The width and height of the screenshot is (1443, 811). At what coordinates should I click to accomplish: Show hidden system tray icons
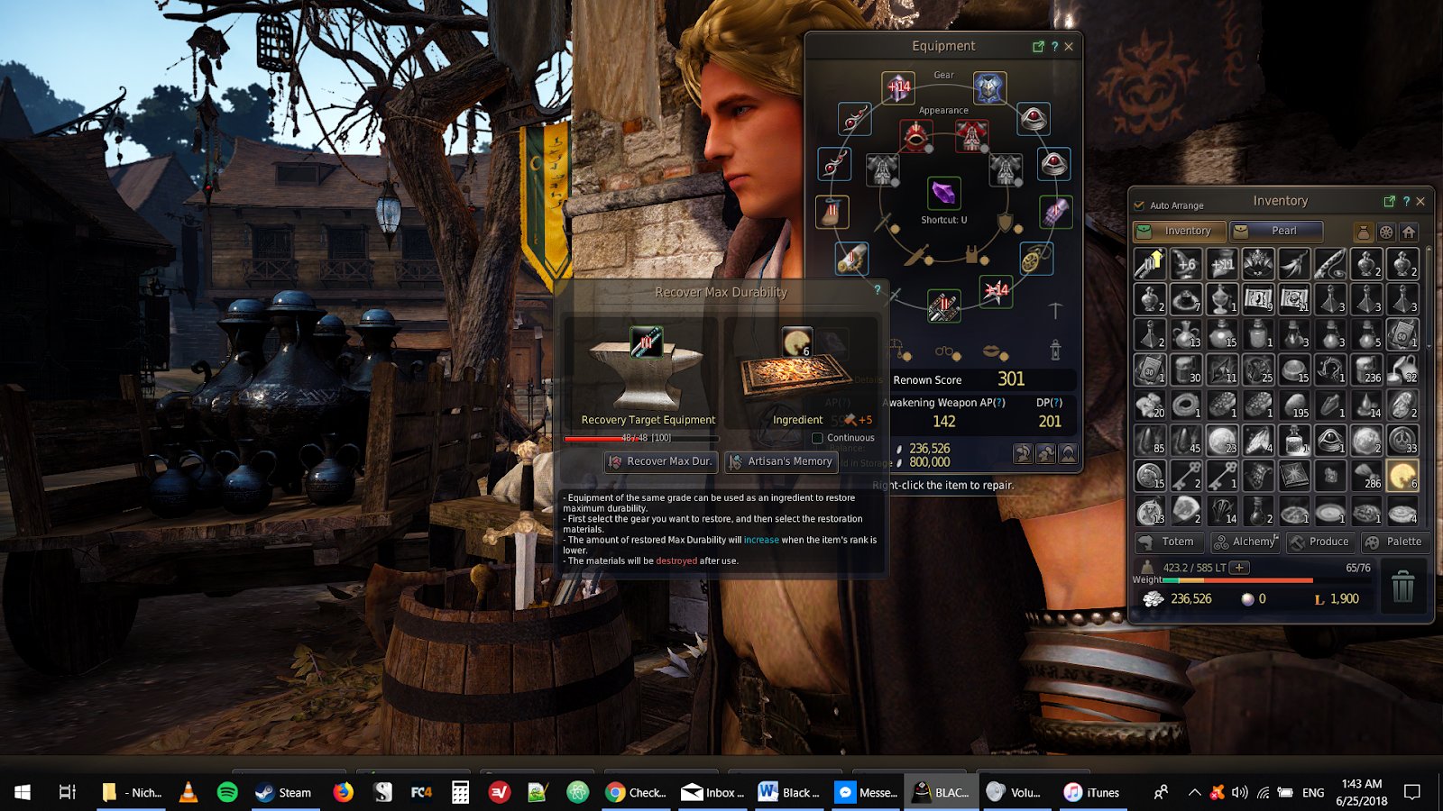1194,792
